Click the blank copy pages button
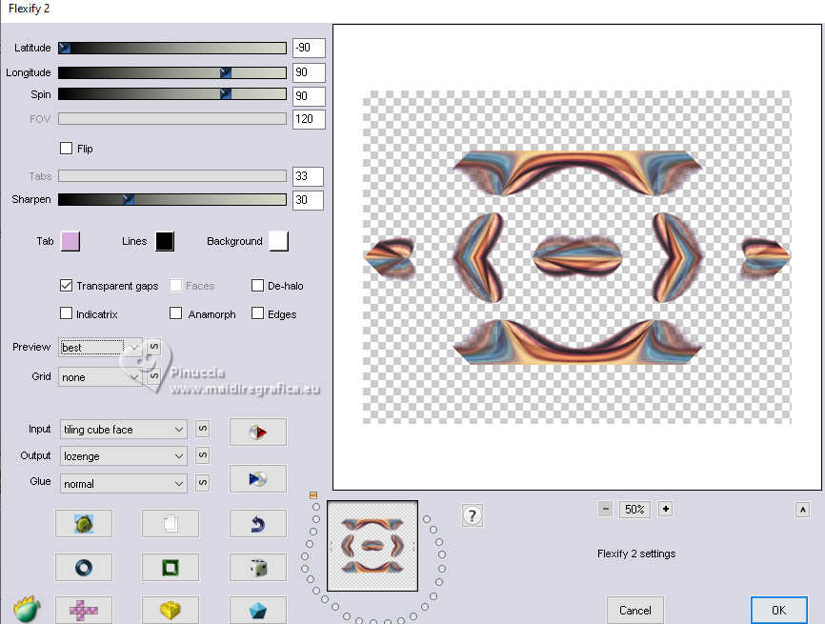This screenshot has height=624, width=825. click(x=171, y=524)
